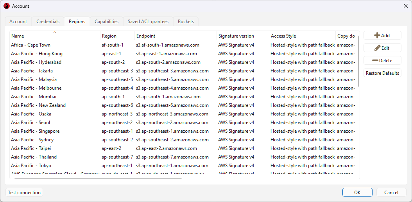Click the Test connection button

pos(24,193)
